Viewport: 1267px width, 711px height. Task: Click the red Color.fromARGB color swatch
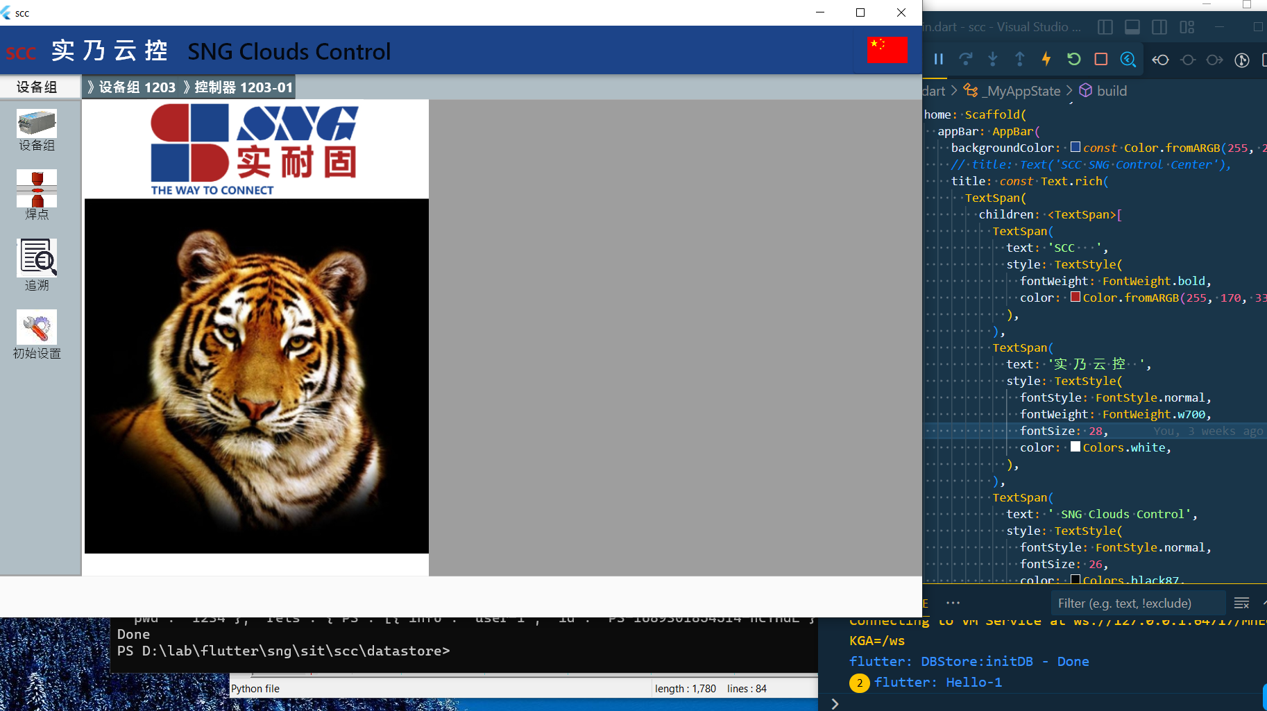click(x=1075, y=297)
